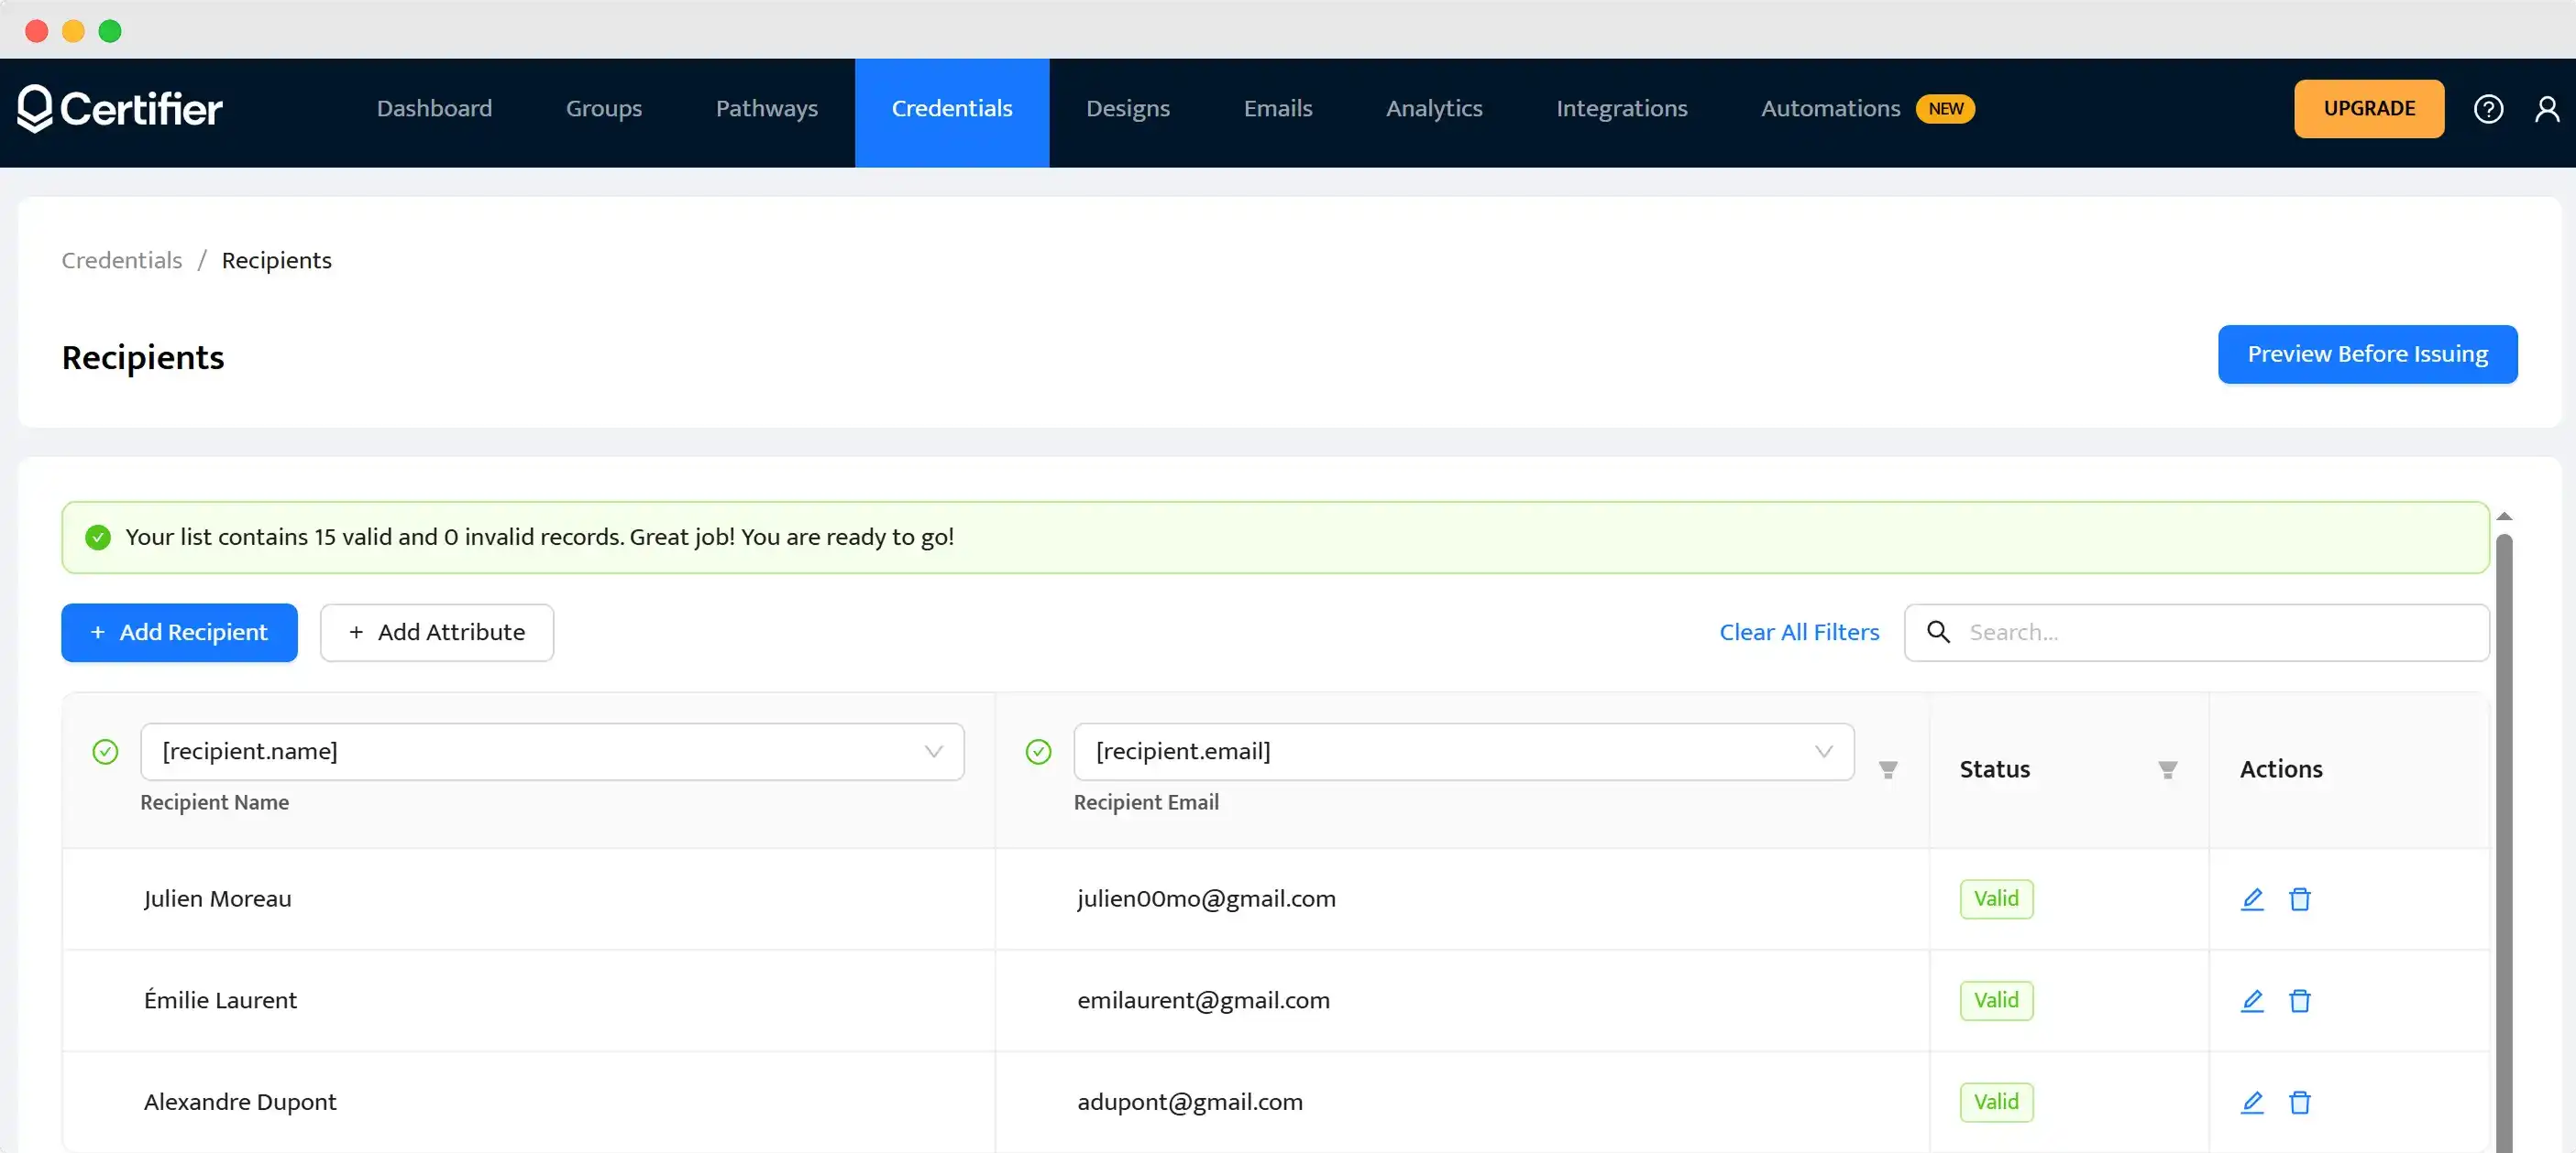Click the vertical scrollbar thumb
The width and height of the screenshot is (2576, 1153).
[2504, 843]
